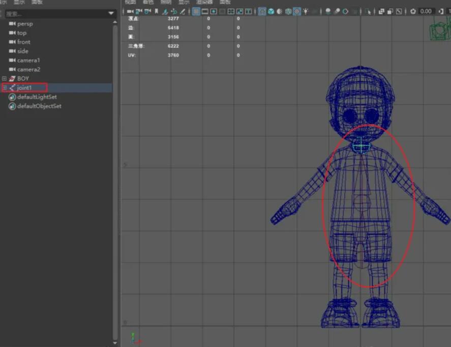Select defaultObjectSet in the outliner
The image size is (451, 347).
(39, 106)
